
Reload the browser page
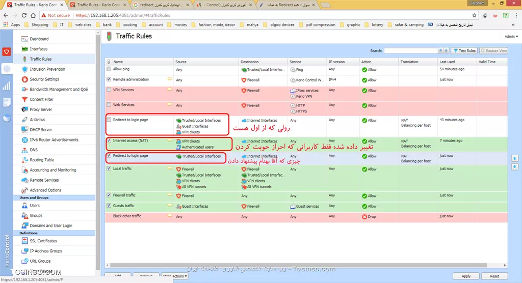tap(24, 15)
